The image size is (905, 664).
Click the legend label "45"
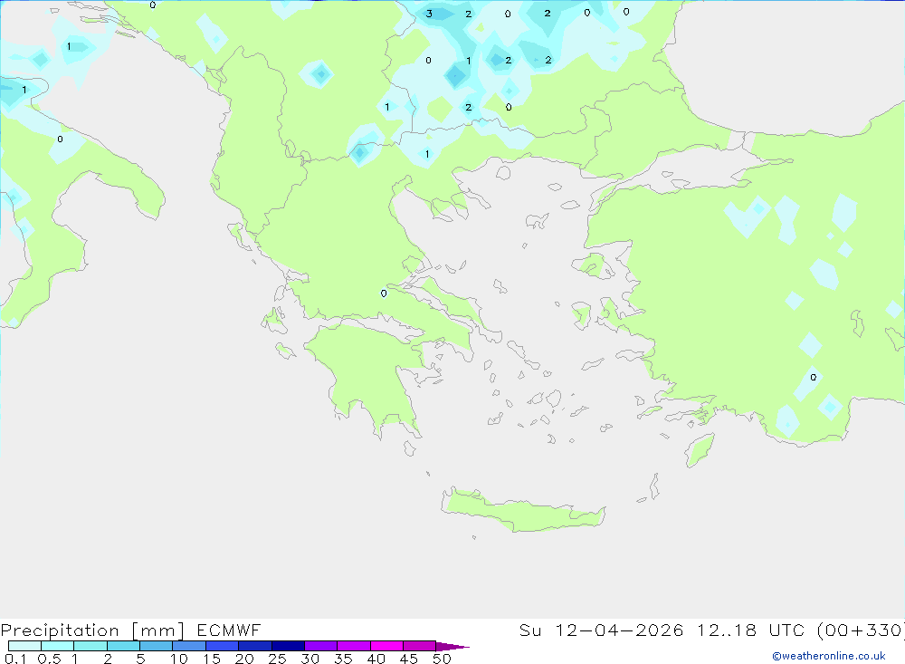[x=409, y=659]
